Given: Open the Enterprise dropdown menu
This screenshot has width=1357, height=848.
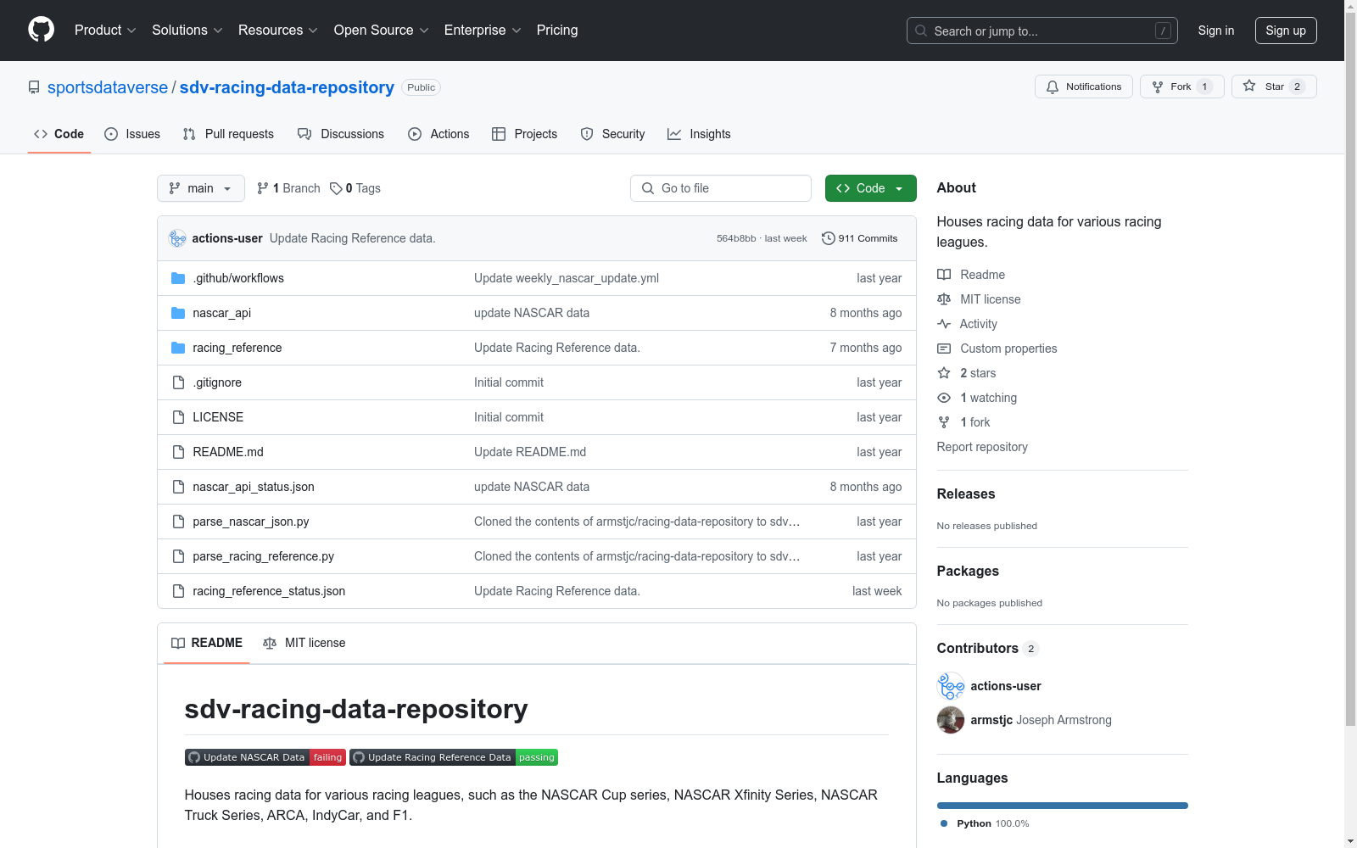Looking at the screenshot, I should pyautogui.click(x=483, y=31).
